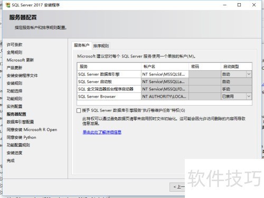Maximize the SQL Server 2017 setup window

coord(239,5)
